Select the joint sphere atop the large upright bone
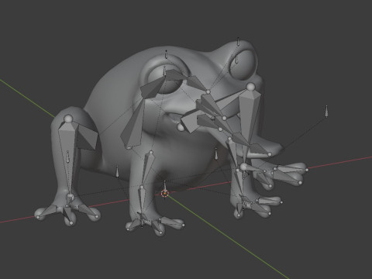Image resolution: width=372 pixels, height=279 pixels. pyautogui.click(x=250, y=86)
